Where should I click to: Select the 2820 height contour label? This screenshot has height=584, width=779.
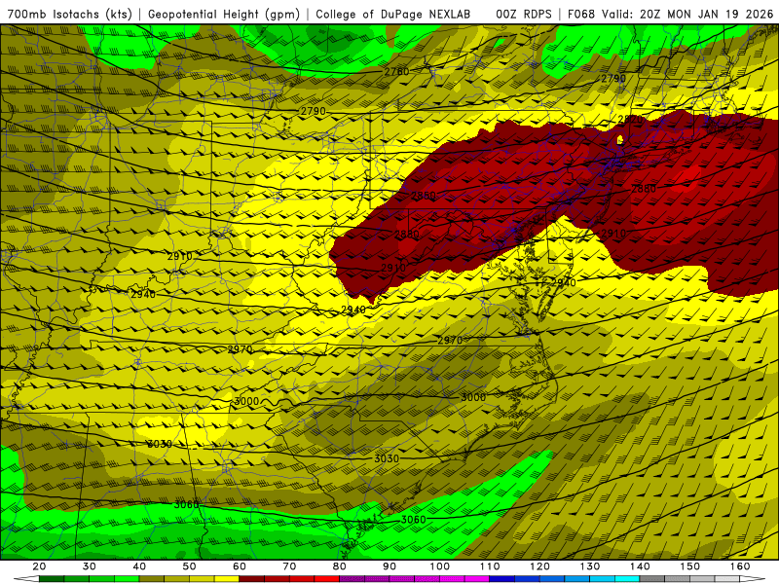tap(630, 120)
